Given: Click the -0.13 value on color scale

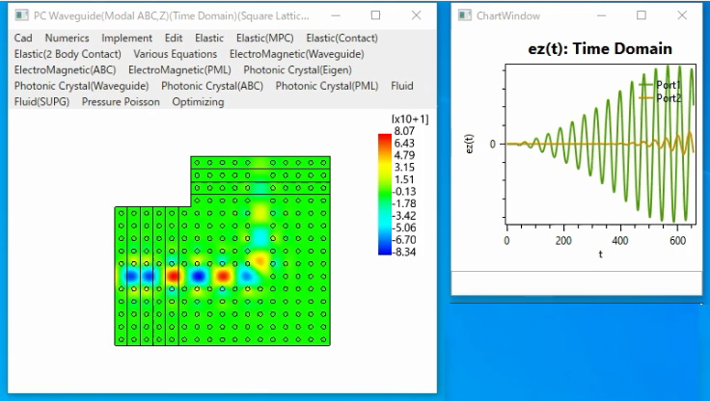Looking at the screenshot, I should (x=404, y=192).
